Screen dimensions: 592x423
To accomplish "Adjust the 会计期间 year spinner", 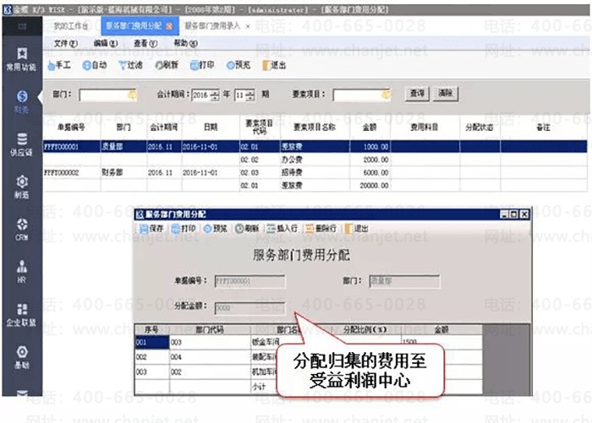I will coord(215,95).
